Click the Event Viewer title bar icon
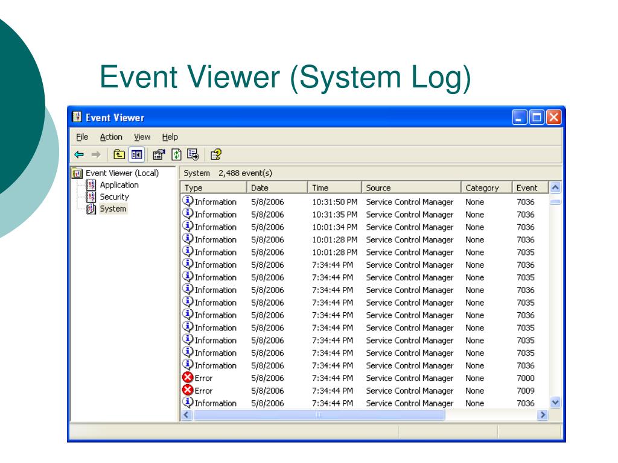The image size is (618, 463). point(77,117)
